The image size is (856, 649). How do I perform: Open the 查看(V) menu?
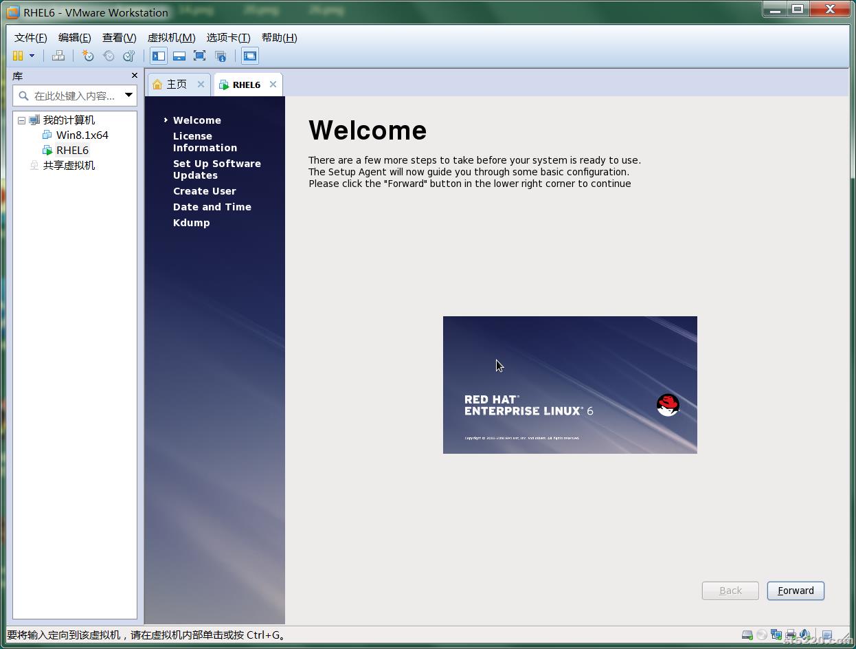point(119,37)
